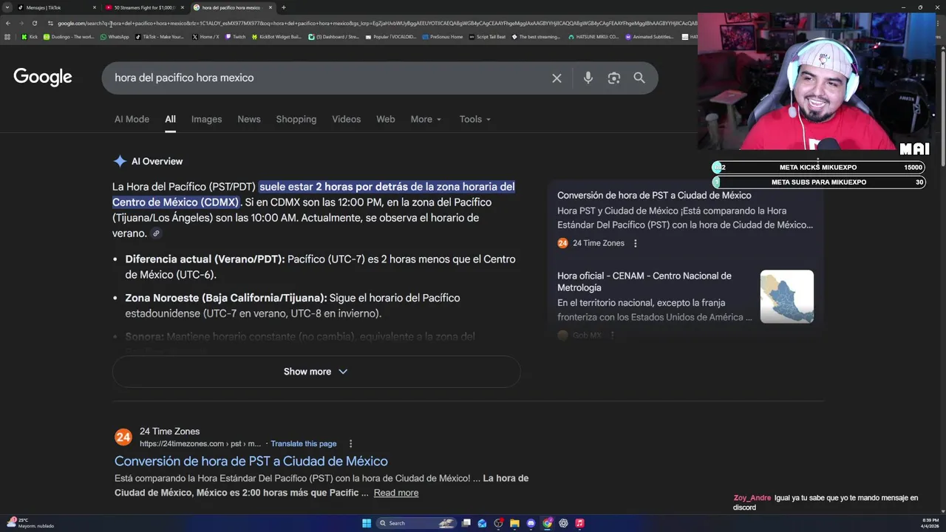Open the Tools dropdown
Viewport: 946px width, 532px height.
tap(474, 119)
